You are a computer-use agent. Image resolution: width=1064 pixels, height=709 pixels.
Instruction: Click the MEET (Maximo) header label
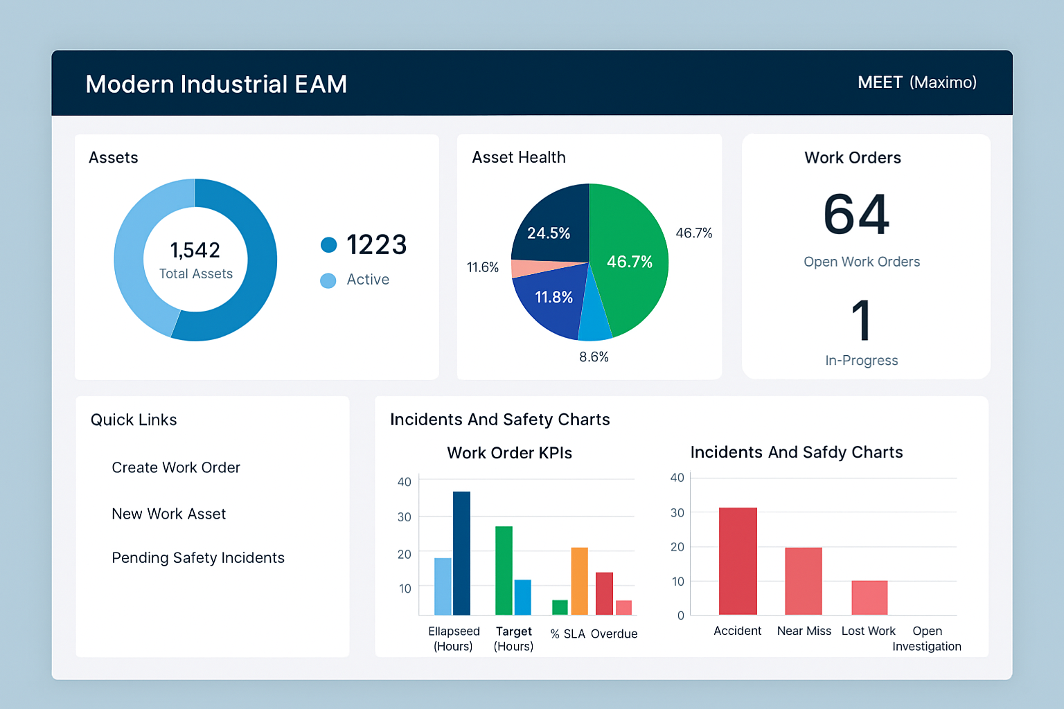(916, 82)
